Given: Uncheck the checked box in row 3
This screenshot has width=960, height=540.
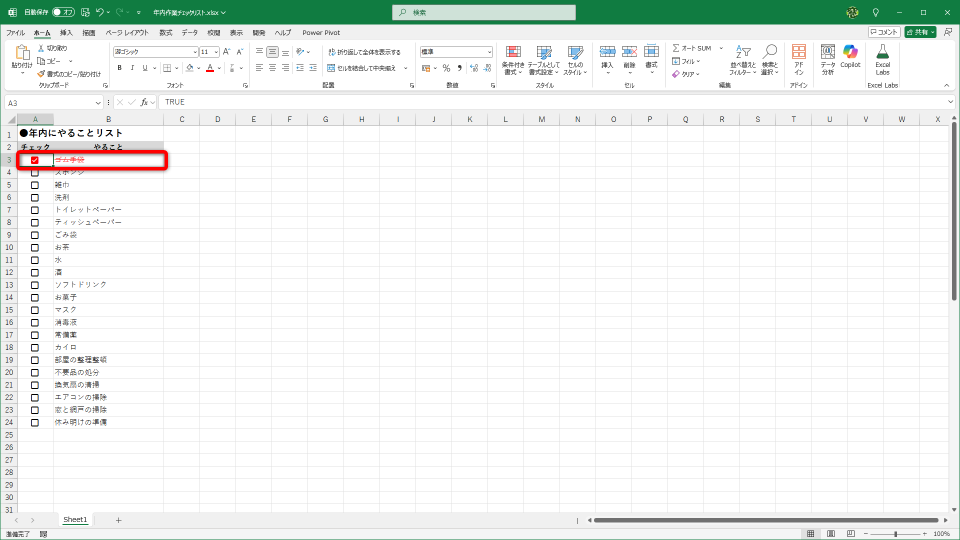Looking at the screenshot, I should pyautogui.click(x=34, y=160).
